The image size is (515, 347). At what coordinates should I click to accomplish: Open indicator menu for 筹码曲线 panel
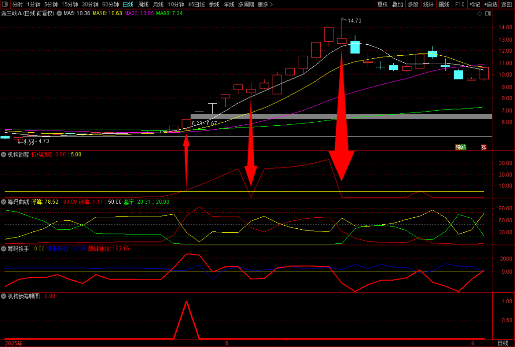pos(4,202)
